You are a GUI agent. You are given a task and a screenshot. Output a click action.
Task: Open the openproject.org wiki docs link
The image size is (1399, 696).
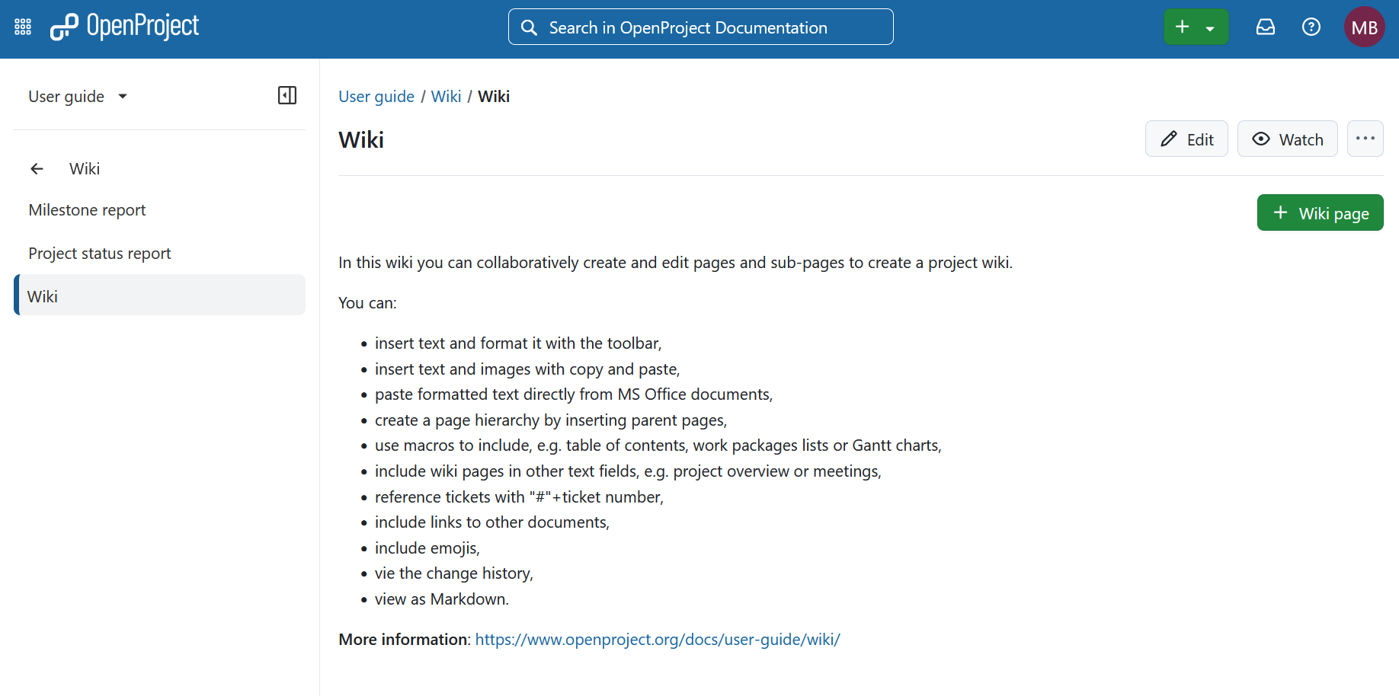(x=657, y=640)
